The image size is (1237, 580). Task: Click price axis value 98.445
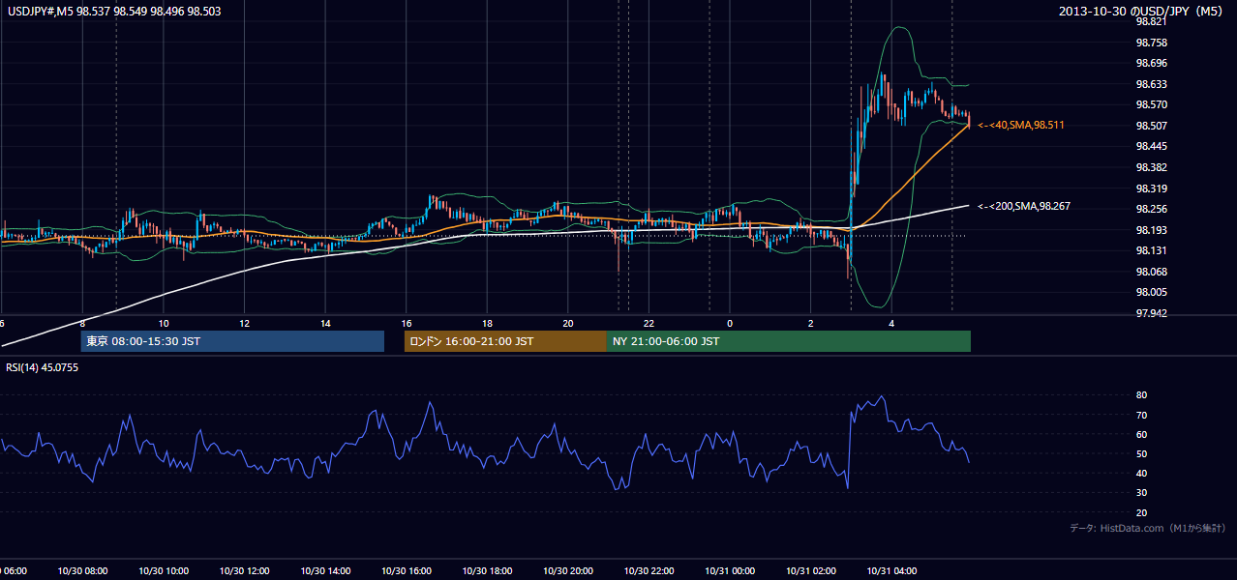1152,147
